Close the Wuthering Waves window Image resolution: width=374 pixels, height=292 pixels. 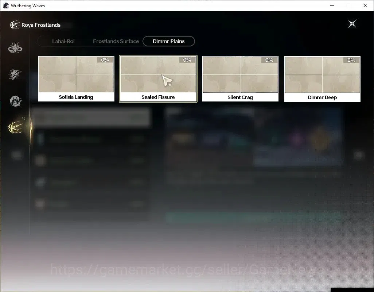click(365, 5)
